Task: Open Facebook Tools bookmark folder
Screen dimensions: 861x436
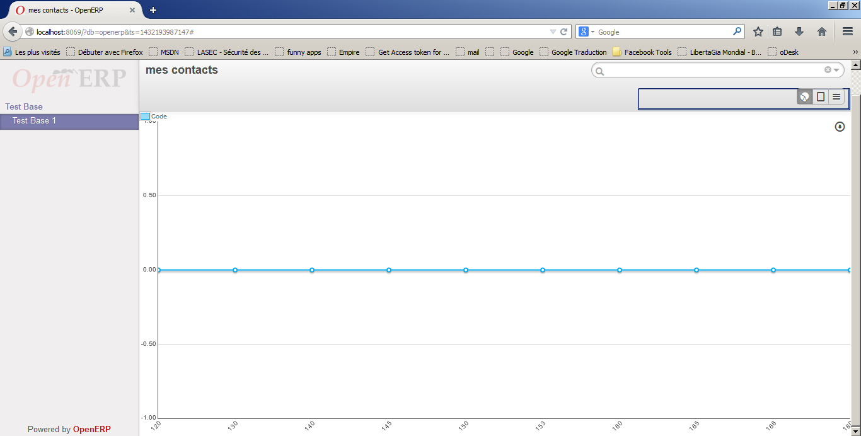Action: pyautogui.click(x=642, y=52)
